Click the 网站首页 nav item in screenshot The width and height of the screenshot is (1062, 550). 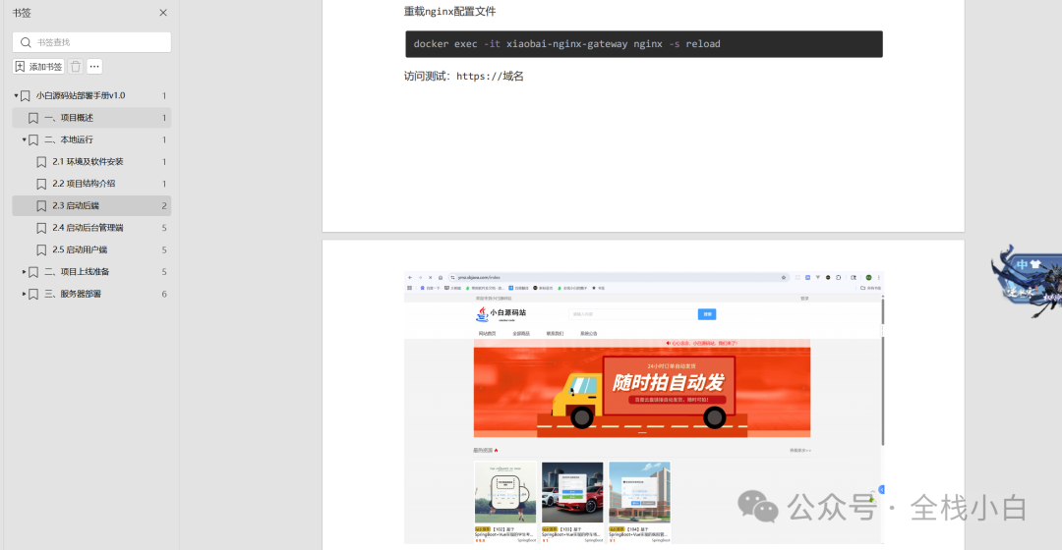coord(487,334)
